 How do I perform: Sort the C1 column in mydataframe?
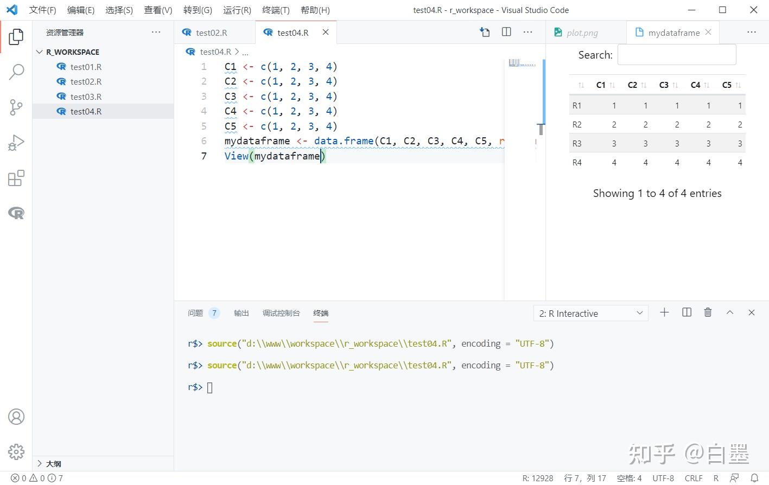[601, 85]
